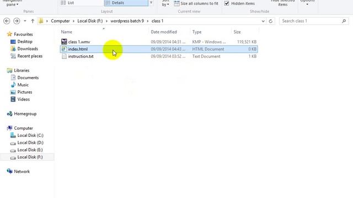Open Desktop in the navigation pane
The width and height of the screenshot is (353, 198).
point(25,42)
